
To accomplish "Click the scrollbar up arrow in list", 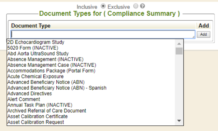I will point(179,43).
